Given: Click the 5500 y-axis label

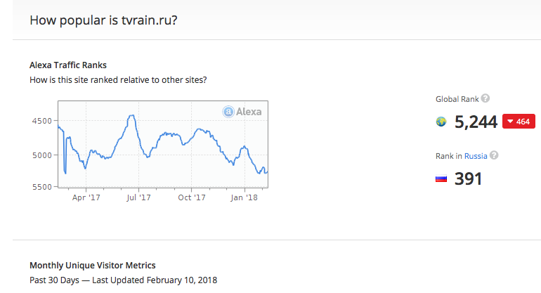Looking at the screenshot, I should (41, 187).
